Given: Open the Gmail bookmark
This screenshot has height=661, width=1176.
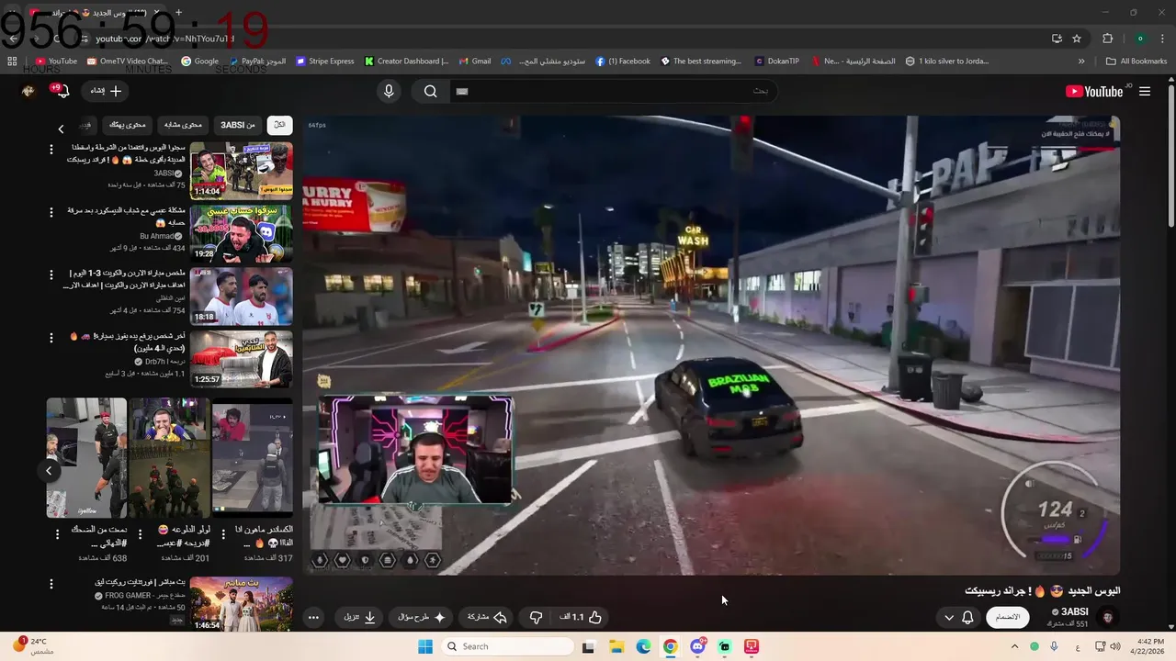Looking at the screenshot, I should [475, 62].
